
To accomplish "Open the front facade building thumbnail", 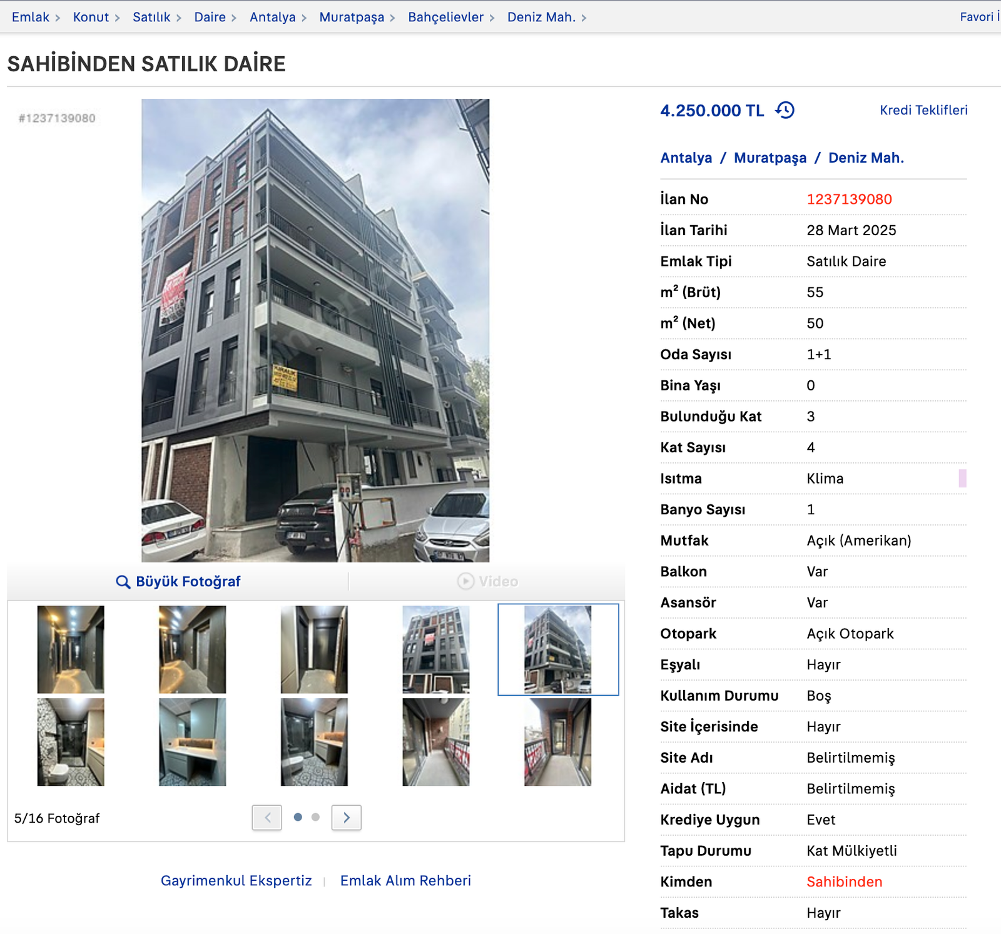I will click(x=436, y=649).
